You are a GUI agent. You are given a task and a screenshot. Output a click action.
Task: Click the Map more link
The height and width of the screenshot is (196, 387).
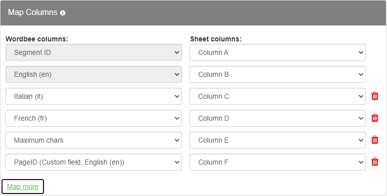click(x=22, y=187)
